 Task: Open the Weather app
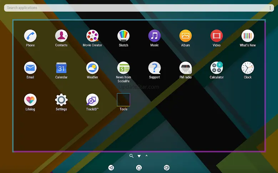pyautogui.click(x=92, y=68)
